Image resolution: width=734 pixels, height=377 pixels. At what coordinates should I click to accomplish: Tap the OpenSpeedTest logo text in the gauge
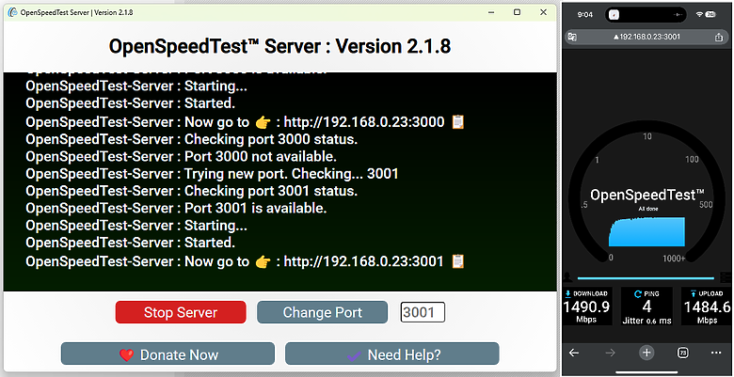point(647,195)
